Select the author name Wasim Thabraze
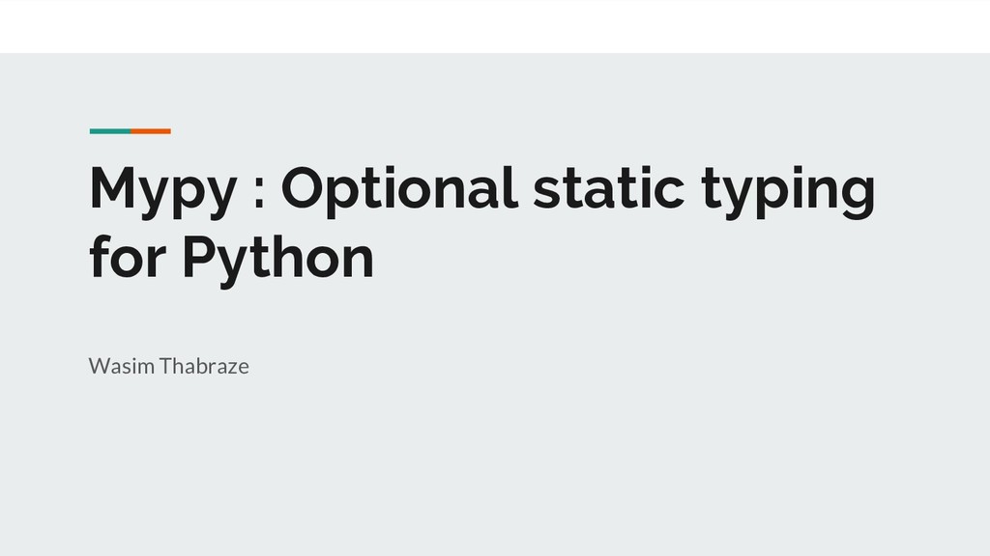The image size is (990, 556). [169, 366]
